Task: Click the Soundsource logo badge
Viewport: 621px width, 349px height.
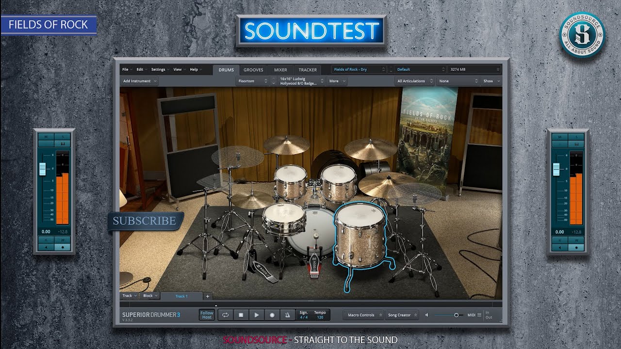Action: pyautogui.click(x=582, y=35)
